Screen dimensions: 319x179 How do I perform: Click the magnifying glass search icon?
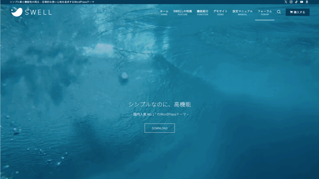[279, 12]
